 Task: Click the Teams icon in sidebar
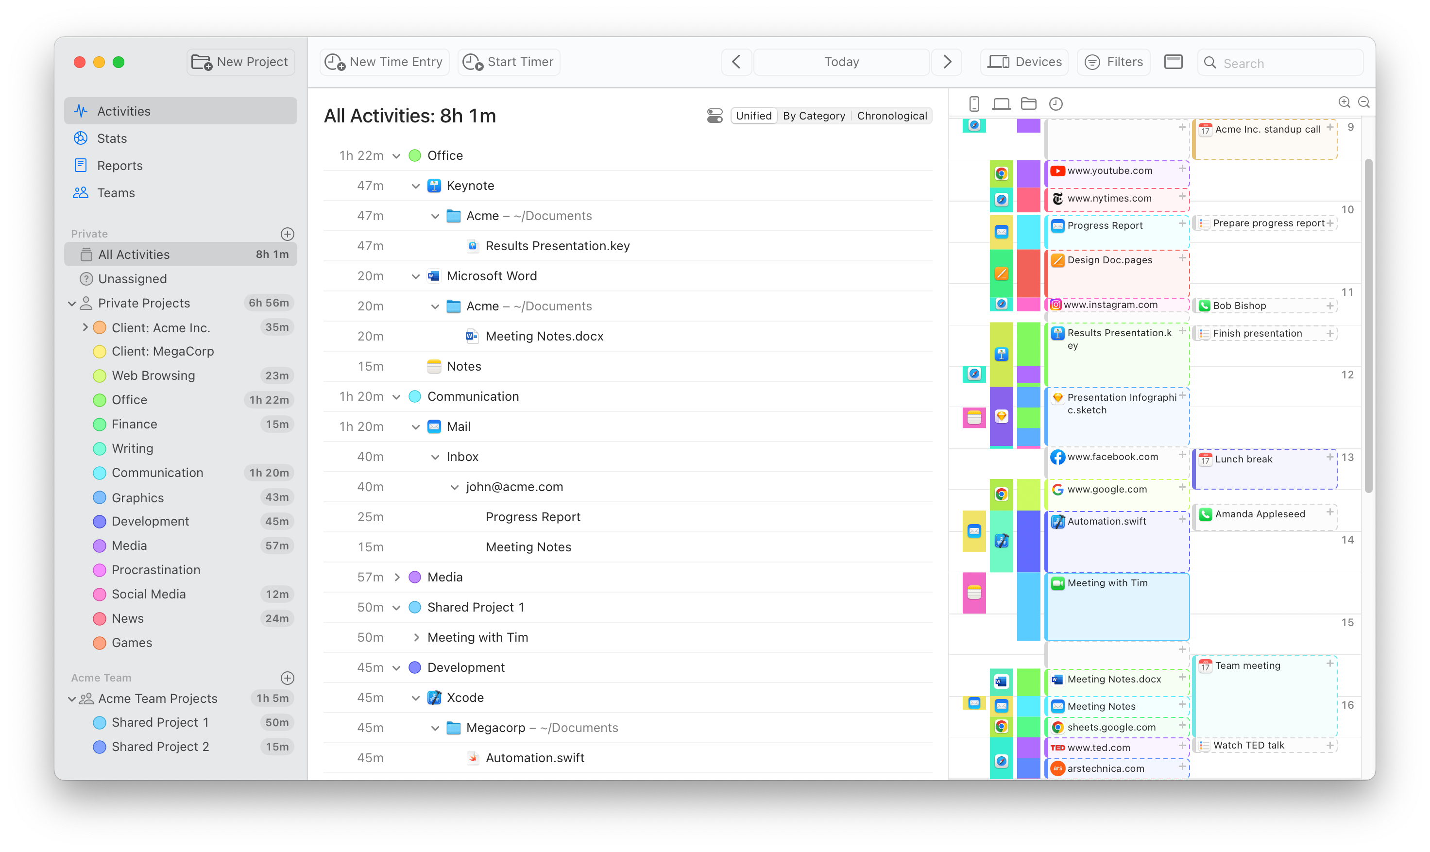81,192
